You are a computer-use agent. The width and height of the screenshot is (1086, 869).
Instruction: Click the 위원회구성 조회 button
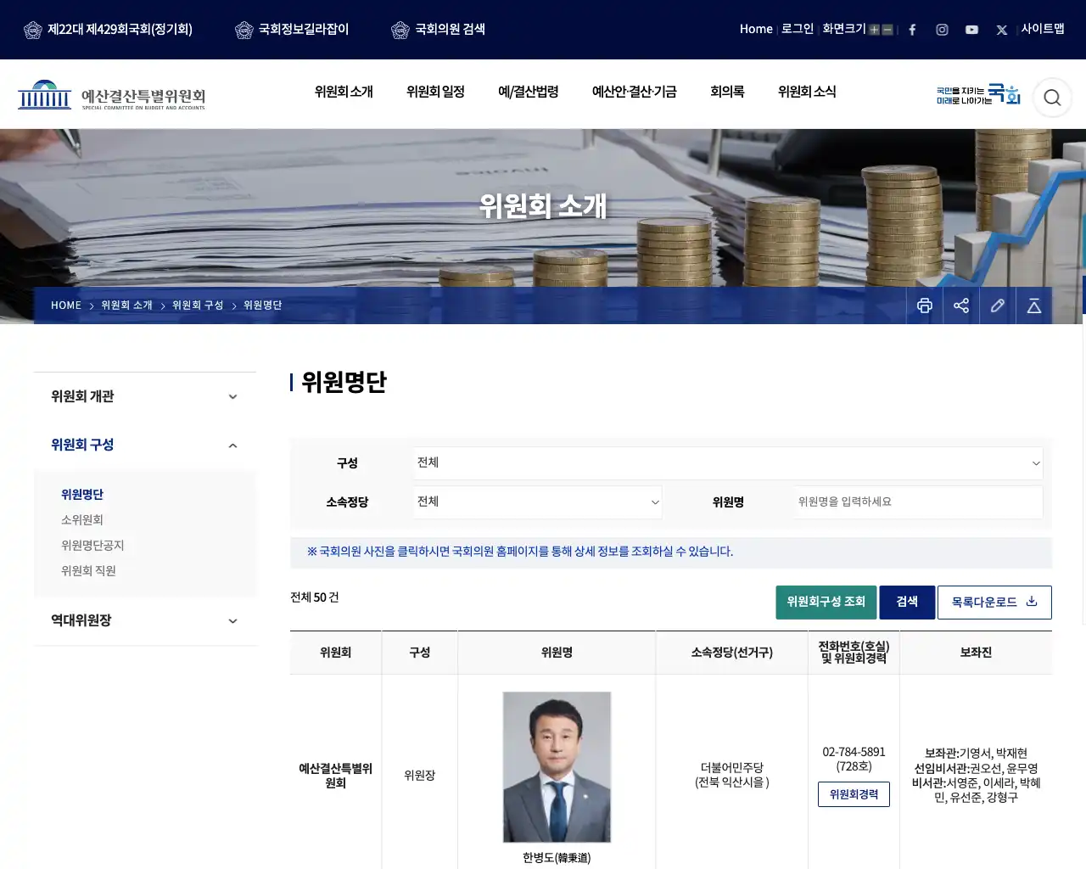pyautogui.click(x=826, y=602)
